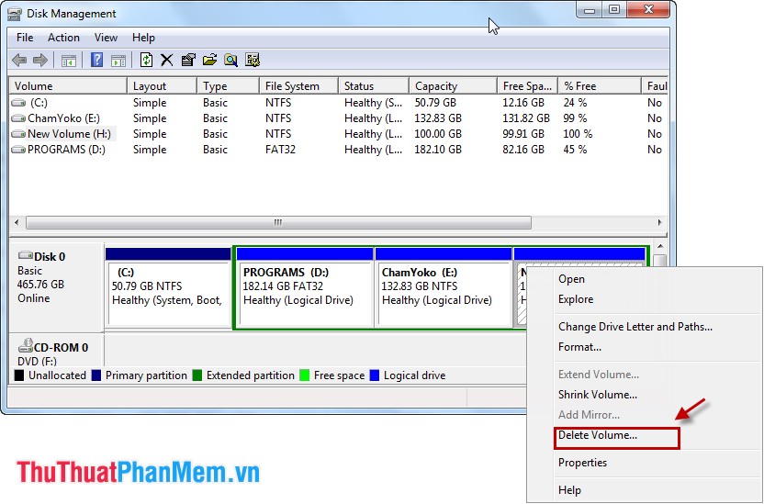764x504 pixels.
Task: Sort by the Volume column header
Action: [68, 86]
